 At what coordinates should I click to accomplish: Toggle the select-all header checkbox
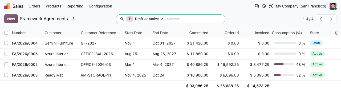6,33
